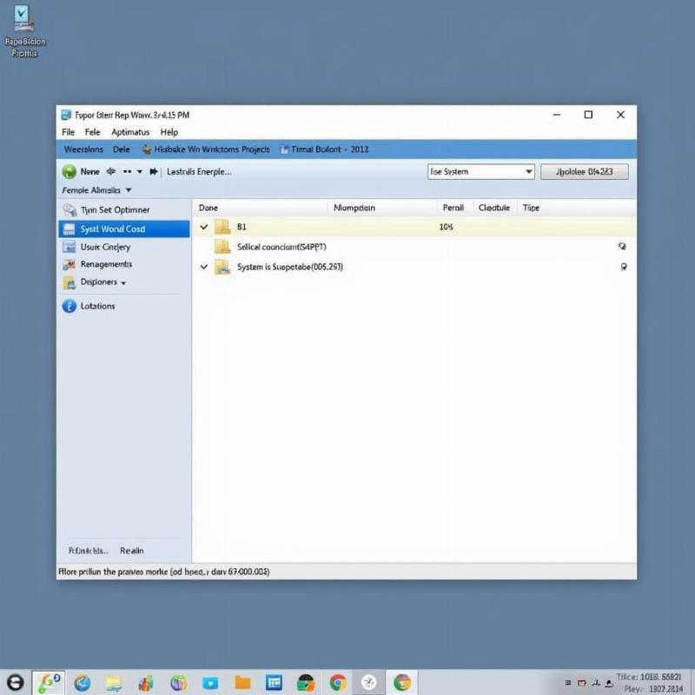
Task: Open the File menu
Action: click(69, 132)
